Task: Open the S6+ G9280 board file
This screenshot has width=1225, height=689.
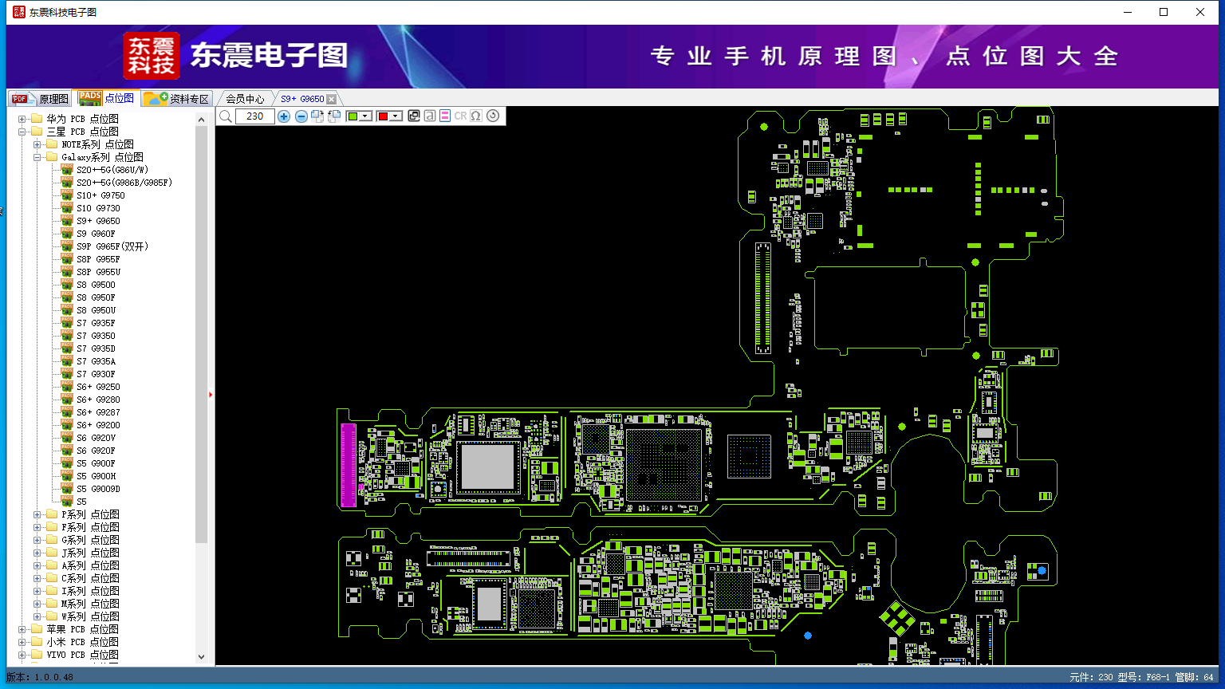Action: pos(98,400)
